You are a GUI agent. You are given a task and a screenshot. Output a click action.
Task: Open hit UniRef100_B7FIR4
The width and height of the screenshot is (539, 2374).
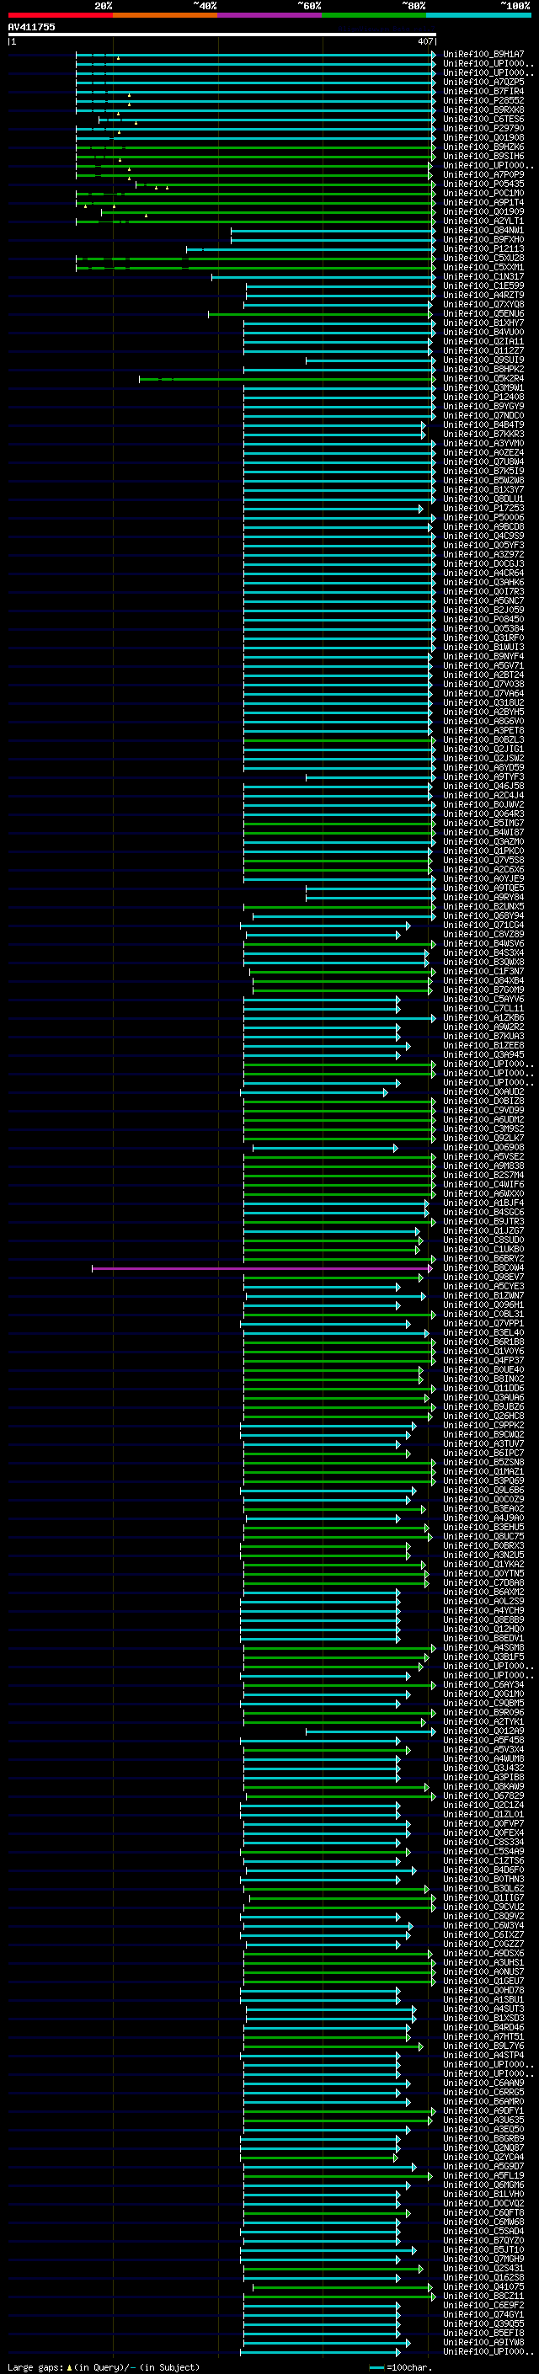click(483, 91)
